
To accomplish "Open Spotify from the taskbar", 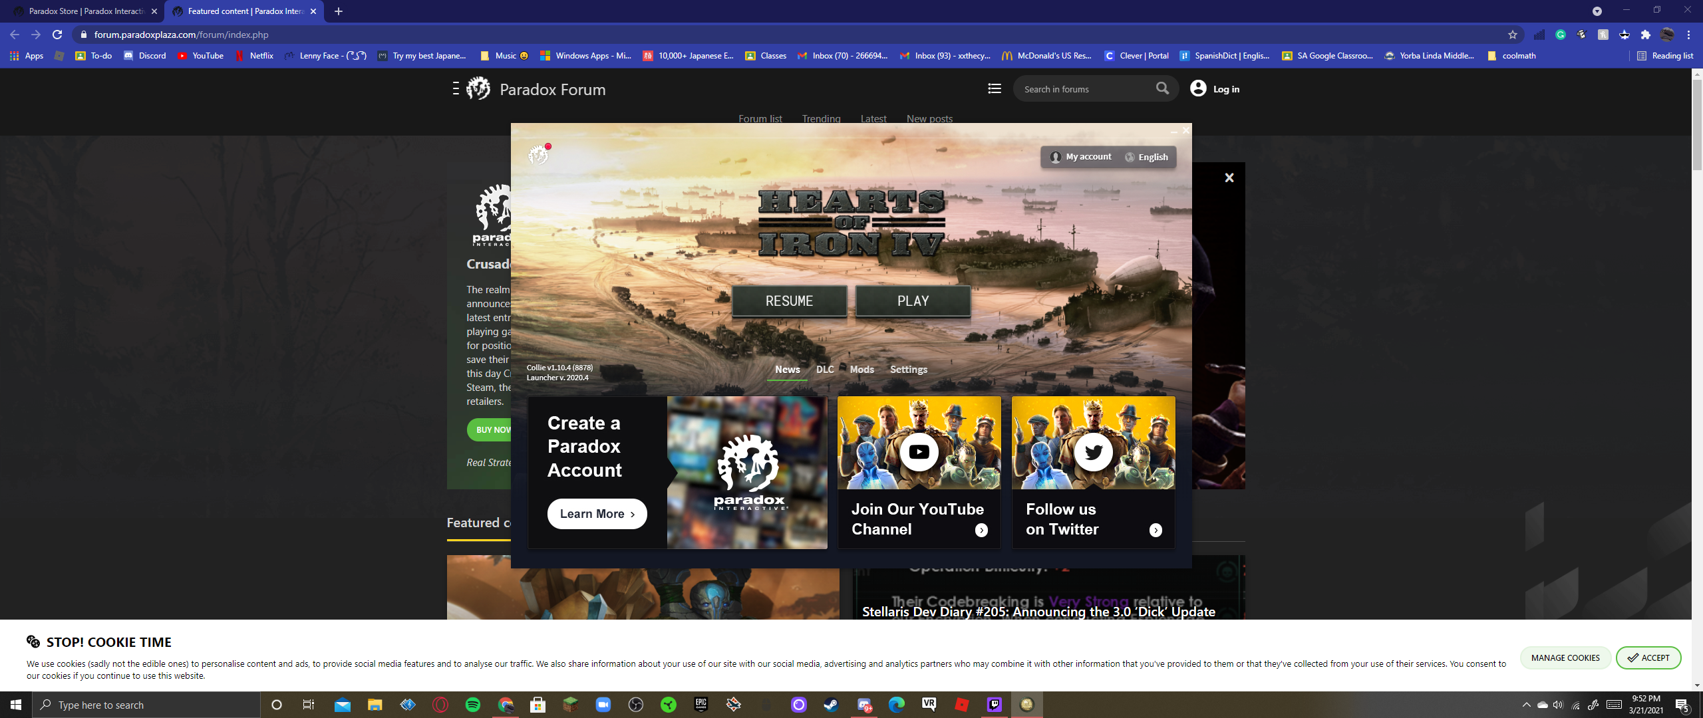I will click(473, 705).
